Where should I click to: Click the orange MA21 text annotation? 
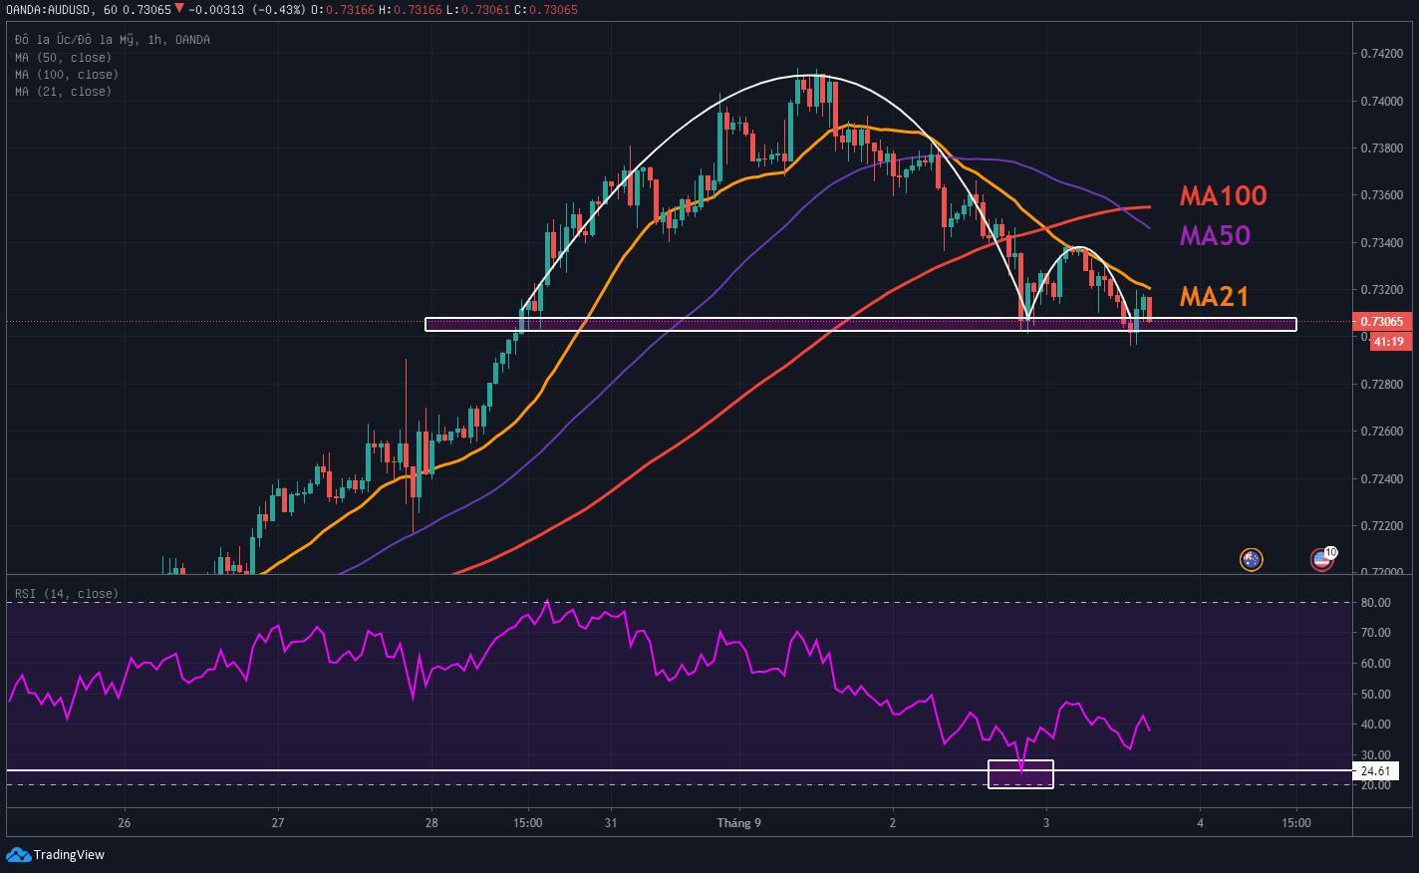pyautogui.click(x=1214, y=296)
